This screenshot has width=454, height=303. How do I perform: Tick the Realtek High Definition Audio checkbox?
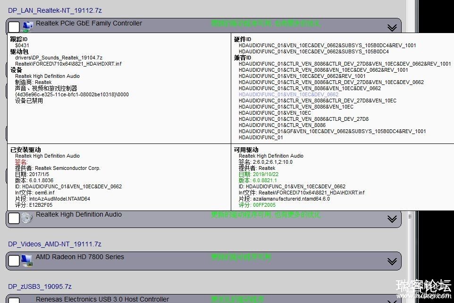14,218
